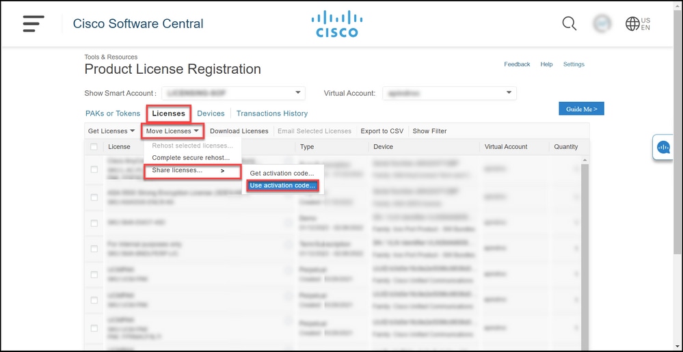Switch to the Licenses tab
Viewport: 683px width, 352px height.
tap(169, 113)
